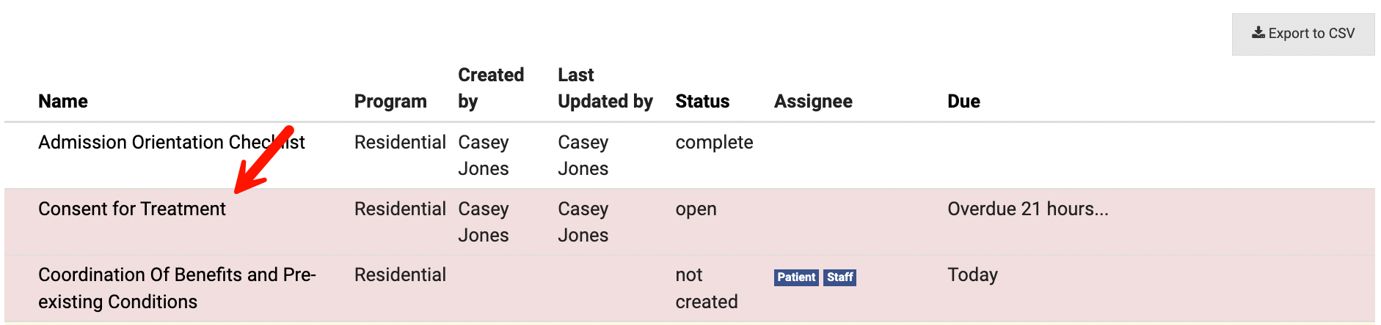Open the Consent for Treatment form
The height and width of the screenshot is (325, 1381).
point(132,209)
